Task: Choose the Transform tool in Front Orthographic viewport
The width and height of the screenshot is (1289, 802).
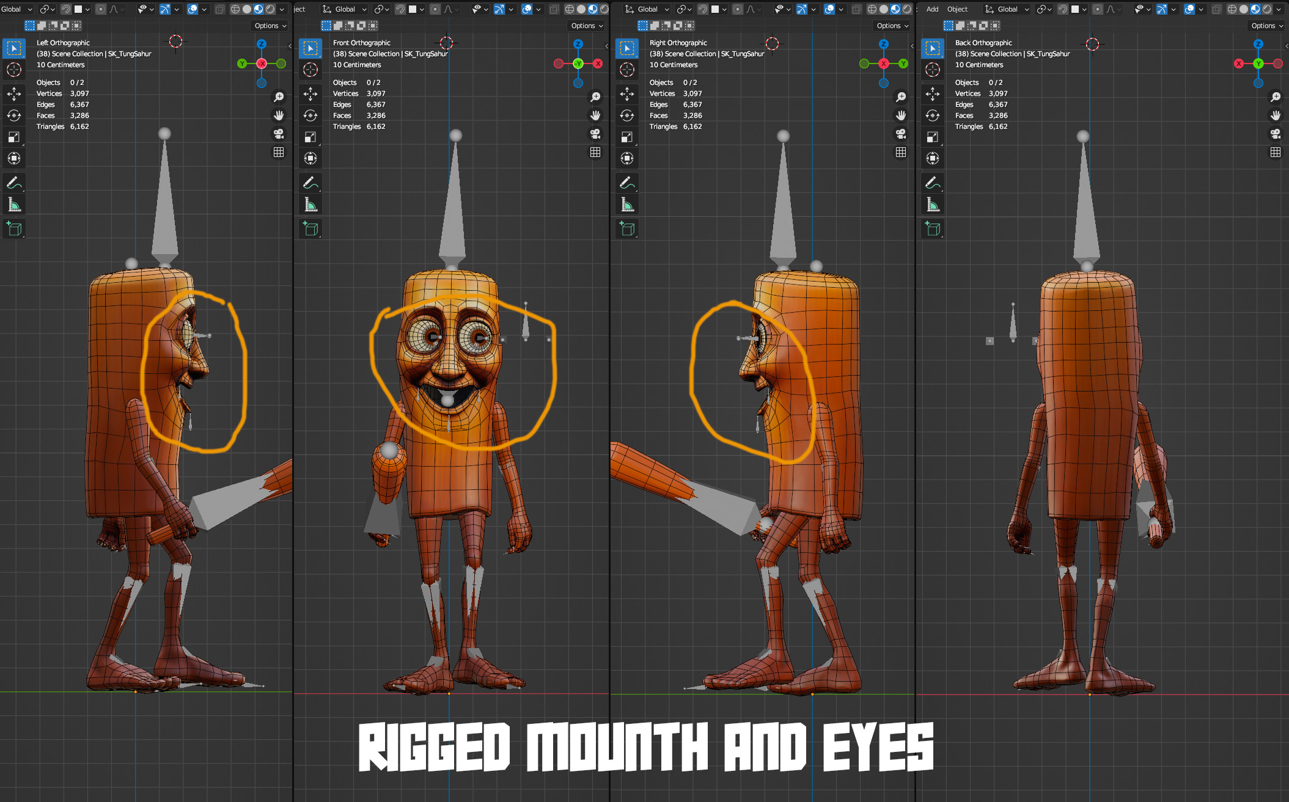Action: tap(310, 159)
